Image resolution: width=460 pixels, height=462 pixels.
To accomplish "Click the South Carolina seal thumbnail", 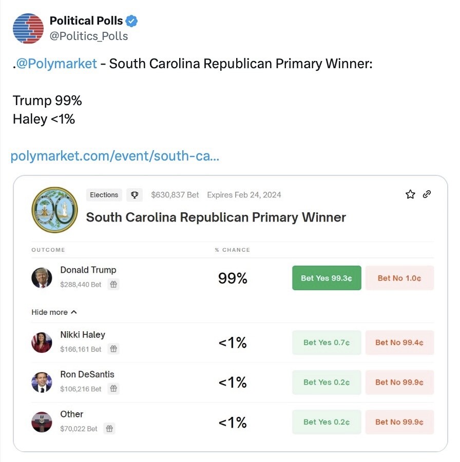I will (x=54, y=210).
